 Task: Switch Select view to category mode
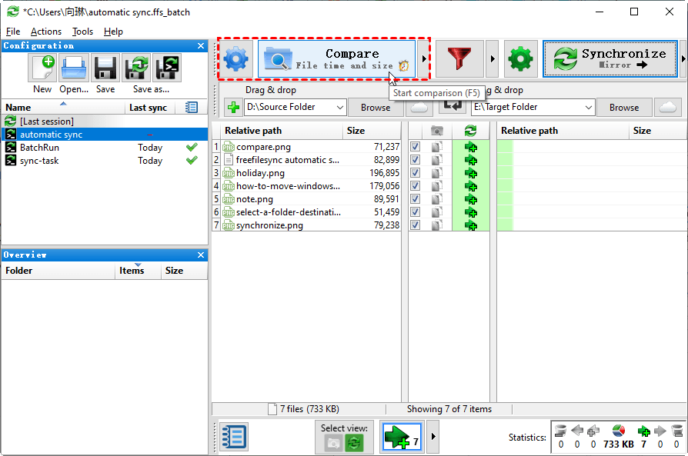[x=333, y=443]
